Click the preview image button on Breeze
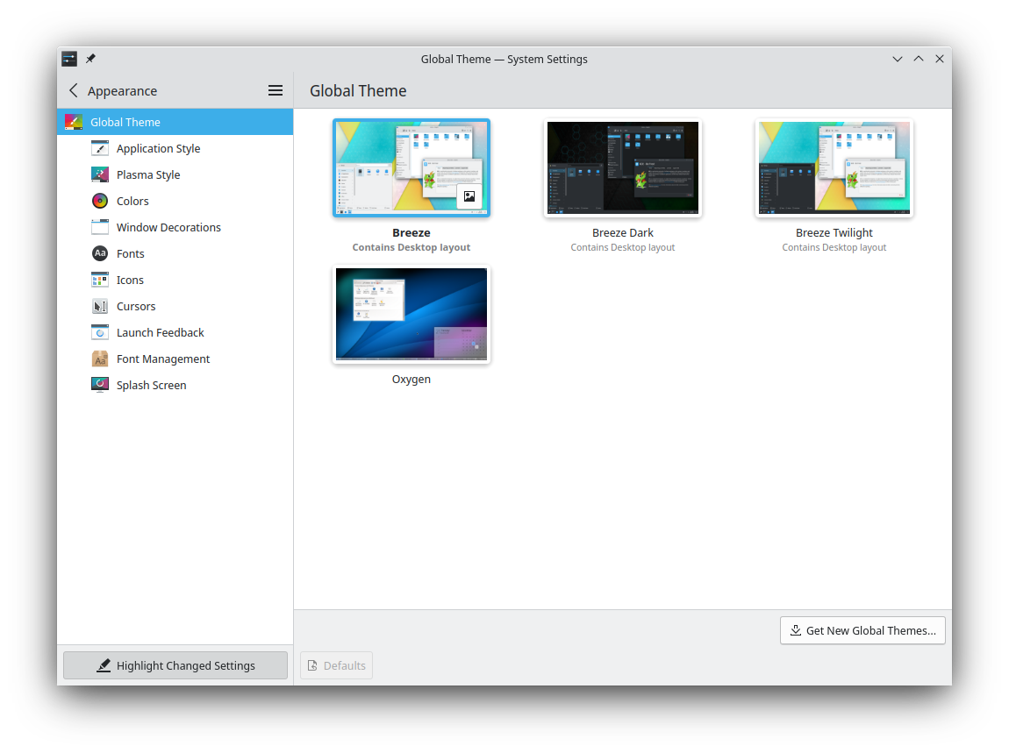The height and width of the screenshot is (753, 1009). [x=469, y=196]
